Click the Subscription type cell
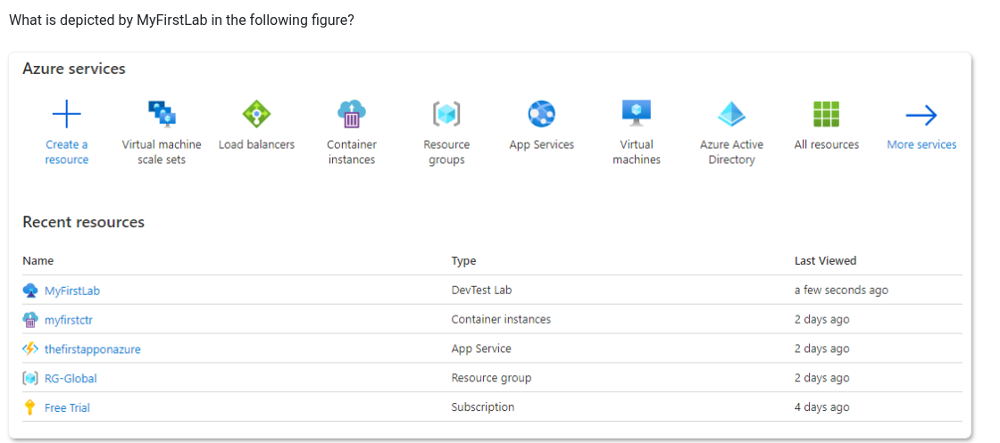This screenshot has height=443, width=1000. point(483,406)
